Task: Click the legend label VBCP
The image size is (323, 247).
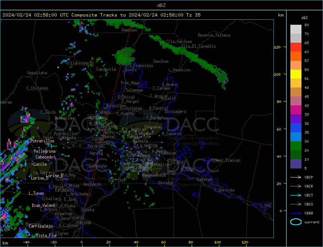Action: [309, 177]
